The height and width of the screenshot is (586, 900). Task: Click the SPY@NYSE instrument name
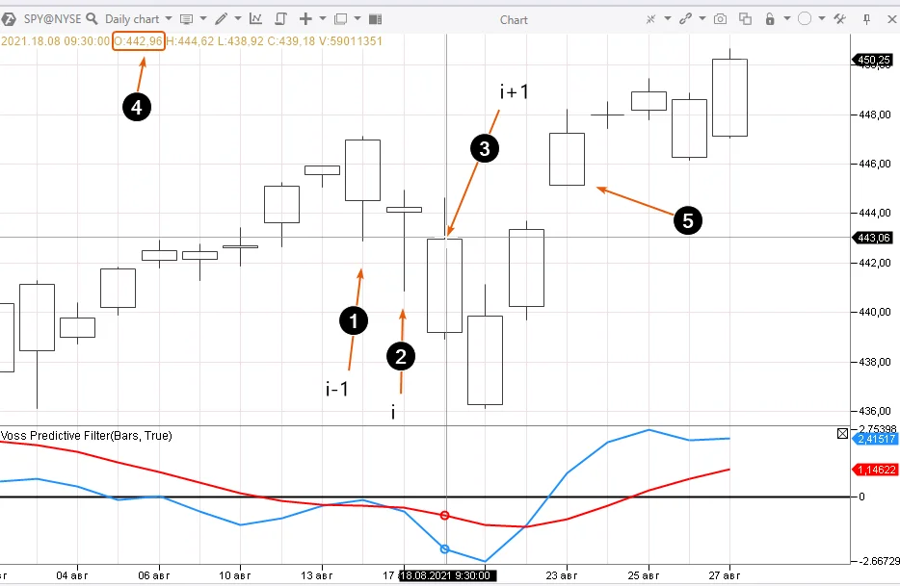click(52, 18)
